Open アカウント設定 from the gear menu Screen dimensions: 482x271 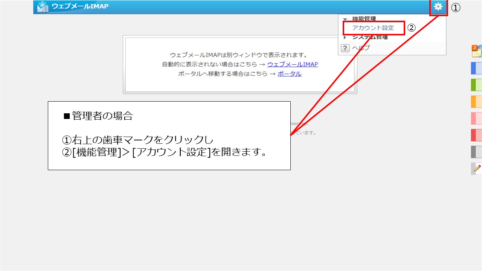372,28
